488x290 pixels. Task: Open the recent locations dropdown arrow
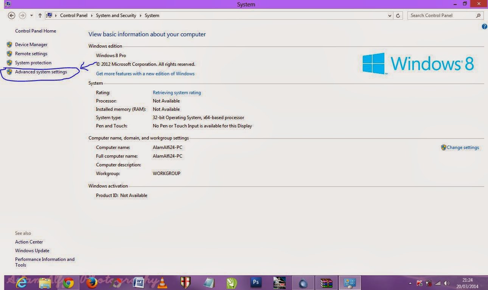[x=31, y=16]
